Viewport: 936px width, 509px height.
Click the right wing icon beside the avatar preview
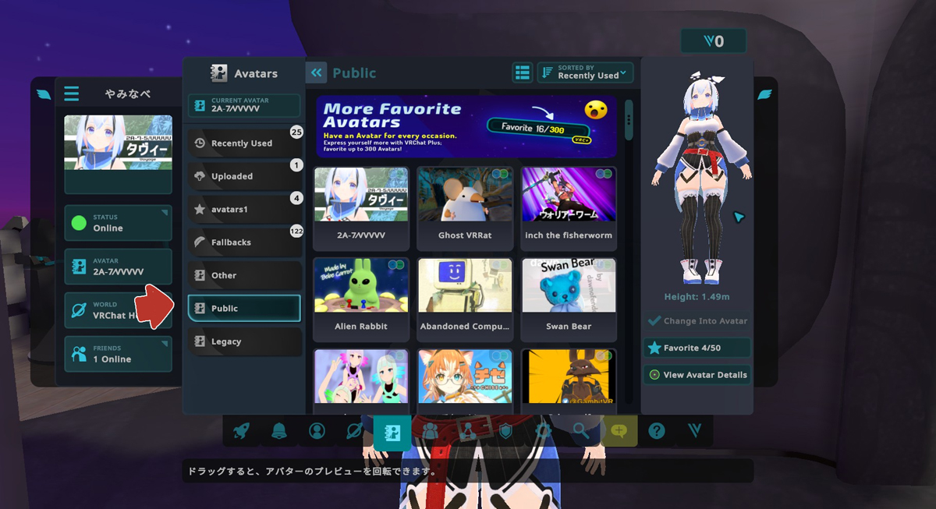765,94
